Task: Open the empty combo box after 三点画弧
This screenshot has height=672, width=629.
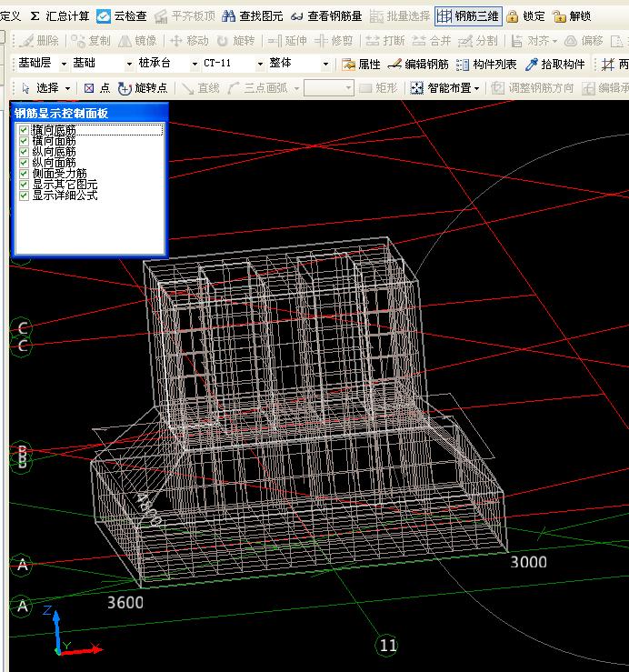Action: coord(329,88)
